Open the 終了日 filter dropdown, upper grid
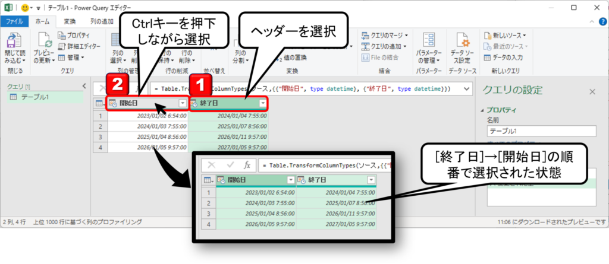Viewport: 609px width, 264px height. click(263, 103)
